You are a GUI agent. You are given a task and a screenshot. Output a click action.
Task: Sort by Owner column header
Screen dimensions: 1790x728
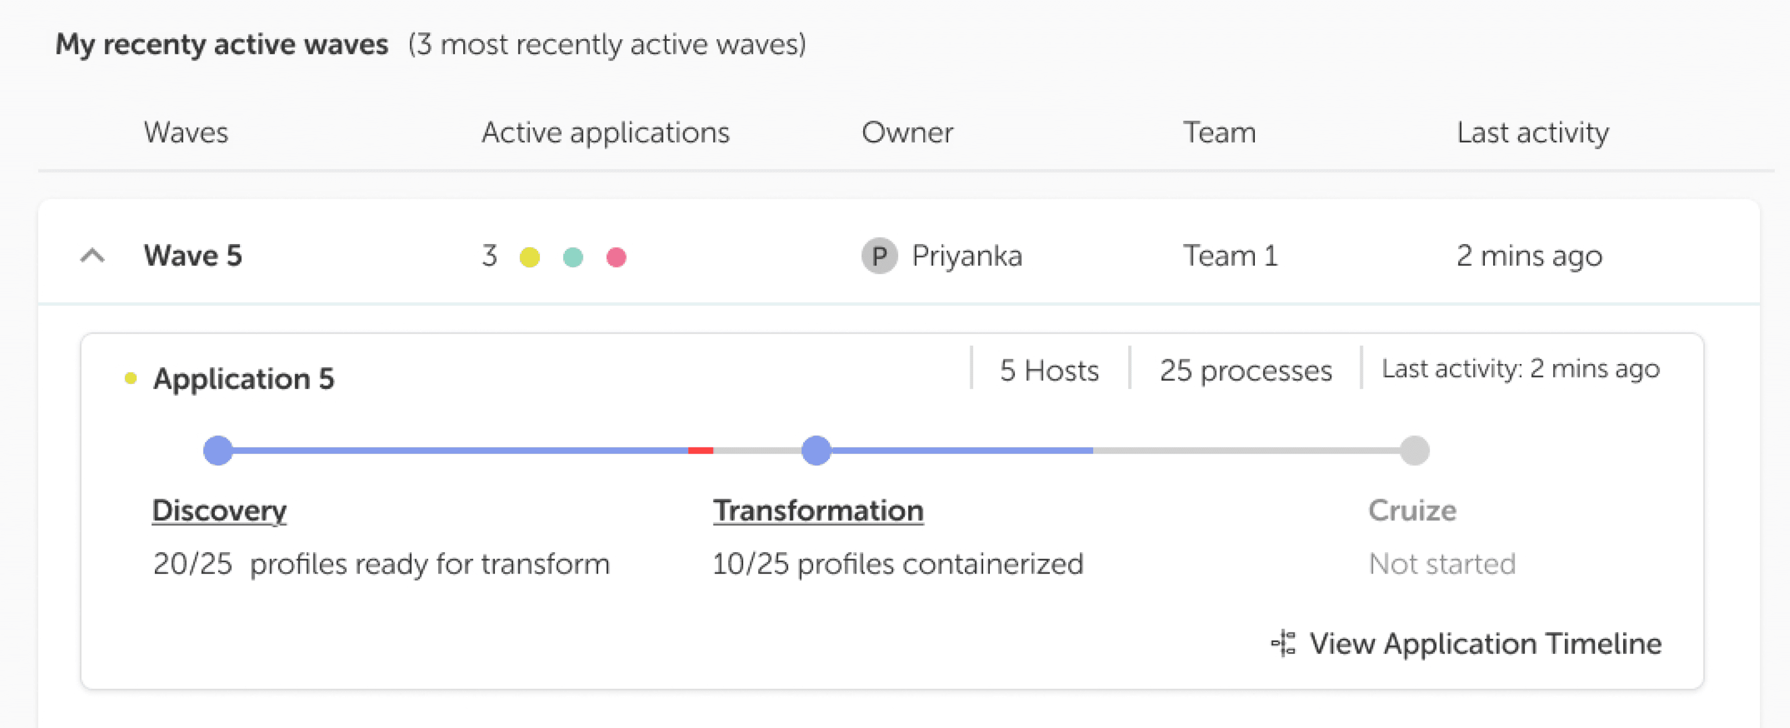(907, 132)
